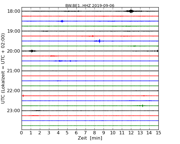Click x-axis tick label 4

click(58, 133)
